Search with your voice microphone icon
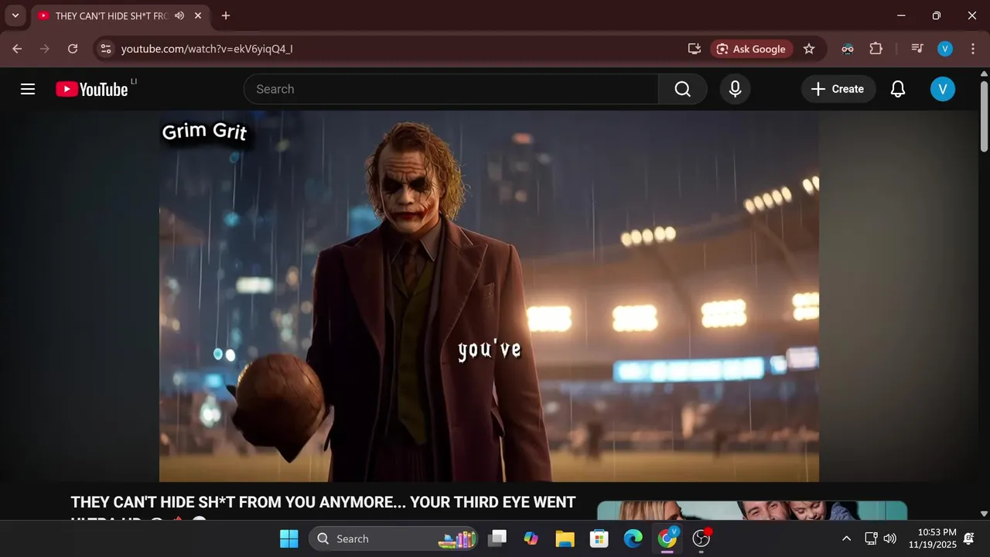The width and height of the screenshot is (990, 557). point(735,89)
